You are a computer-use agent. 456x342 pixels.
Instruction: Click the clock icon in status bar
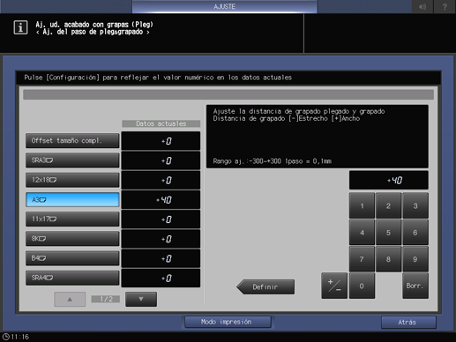[5, 337]
